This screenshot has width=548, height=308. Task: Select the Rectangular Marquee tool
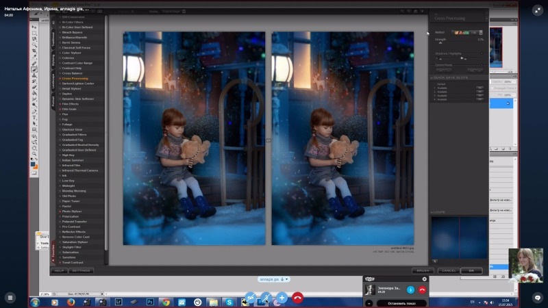[x=34, y=33]
